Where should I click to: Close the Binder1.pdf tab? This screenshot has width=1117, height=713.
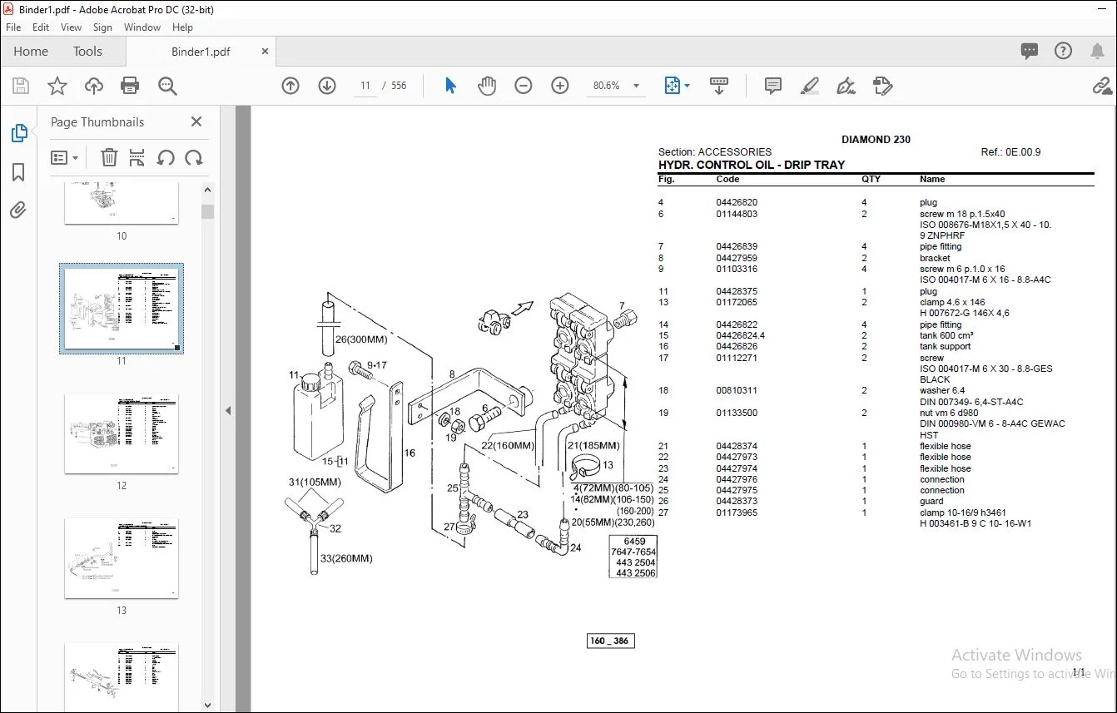coord(266,52)
